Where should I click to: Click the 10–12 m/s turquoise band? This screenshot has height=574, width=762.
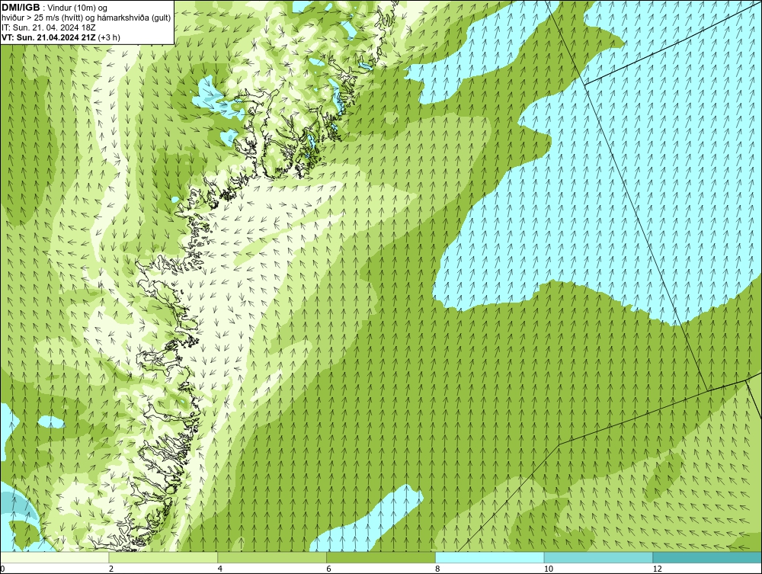599,557
